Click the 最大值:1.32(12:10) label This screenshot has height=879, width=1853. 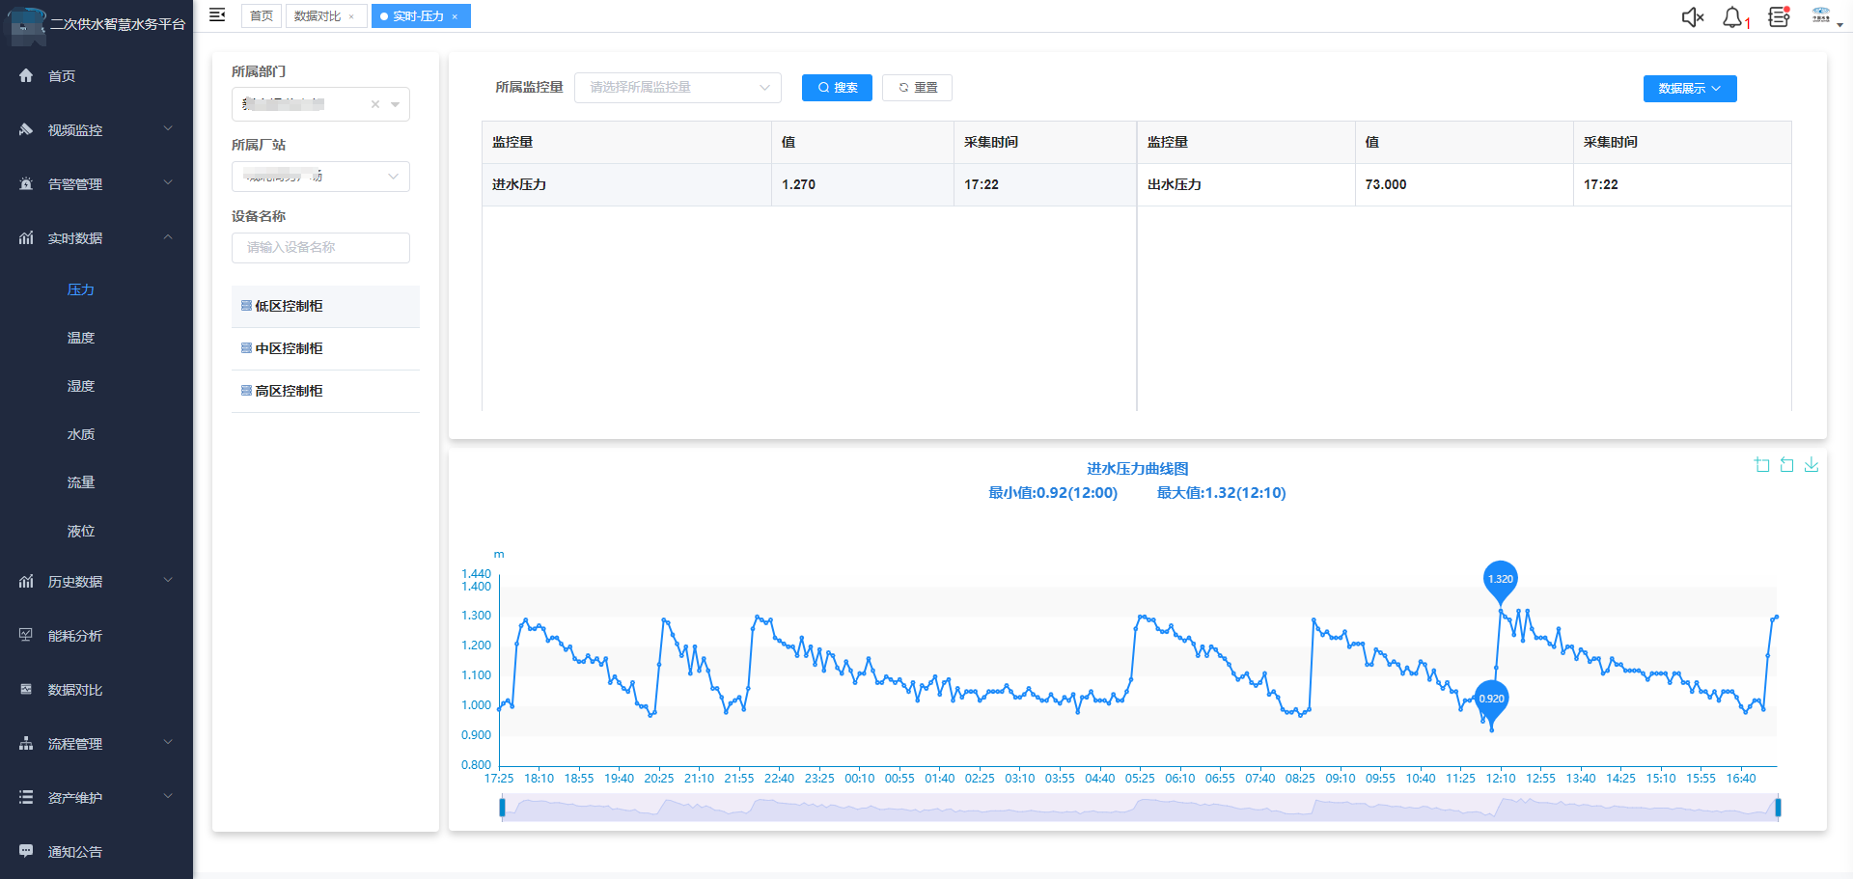[x=1221, y=493]
